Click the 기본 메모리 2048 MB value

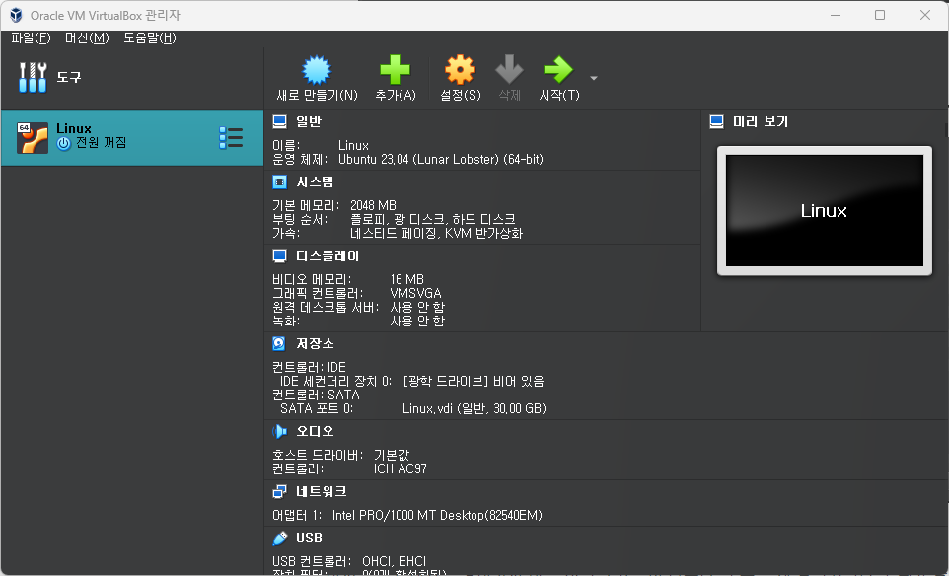click(373, 206)
